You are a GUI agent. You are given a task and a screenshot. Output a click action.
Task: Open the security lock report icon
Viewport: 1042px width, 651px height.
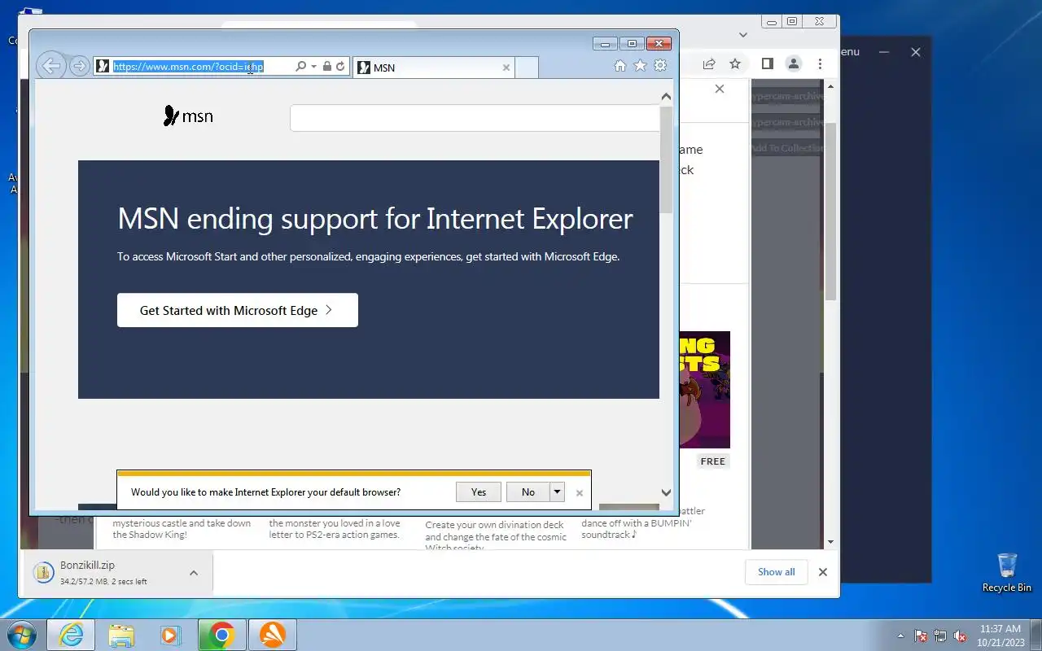327,66
